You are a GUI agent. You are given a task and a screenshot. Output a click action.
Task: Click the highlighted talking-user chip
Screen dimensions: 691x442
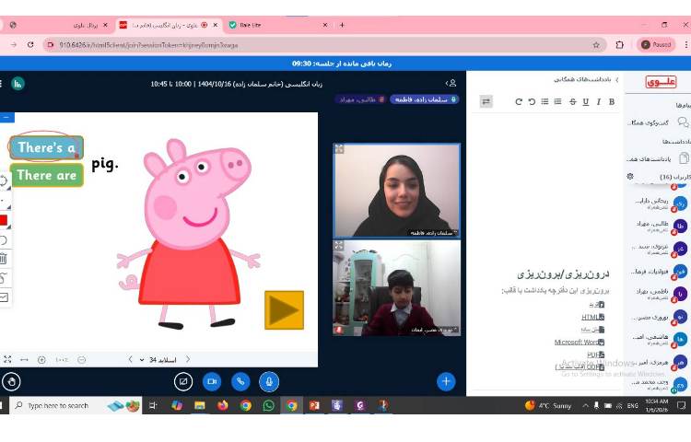coord(424,99)
